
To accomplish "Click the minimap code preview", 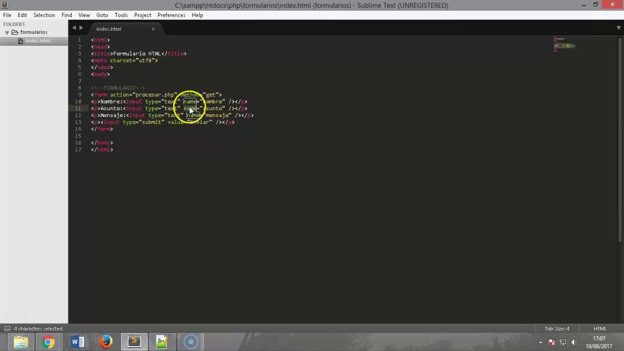I will (565, 44).
